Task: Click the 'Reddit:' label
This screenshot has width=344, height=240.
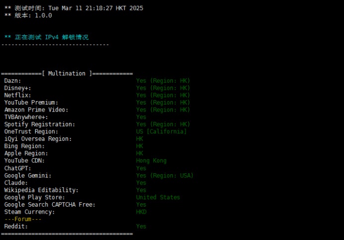Action: [16, 226]
